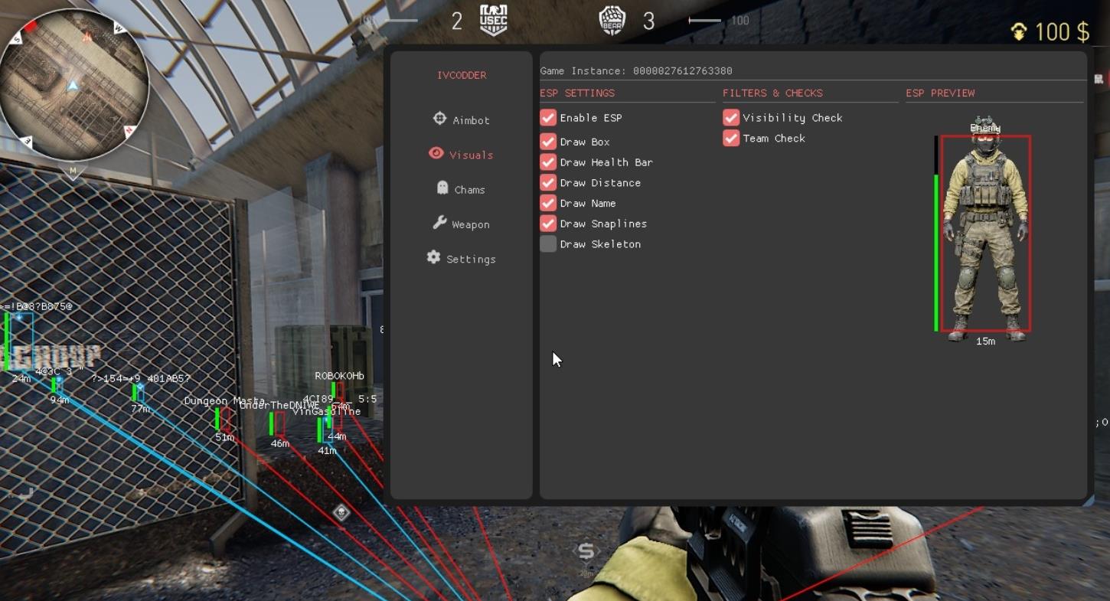
Task: Click the Game Instance ID text
Action: tap(636, 70)
